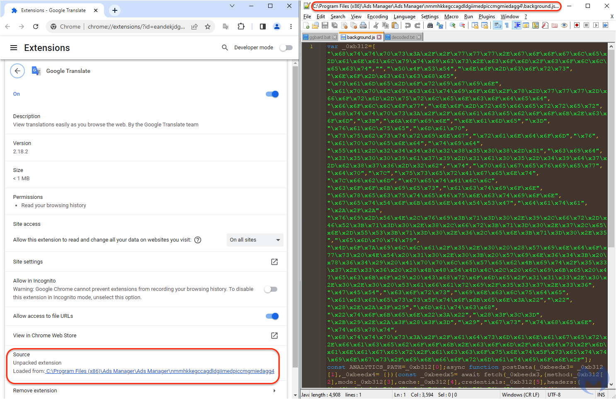The image size is (616, 399).
Task: Start macro recording with red record icon
Action: point(577,25)
